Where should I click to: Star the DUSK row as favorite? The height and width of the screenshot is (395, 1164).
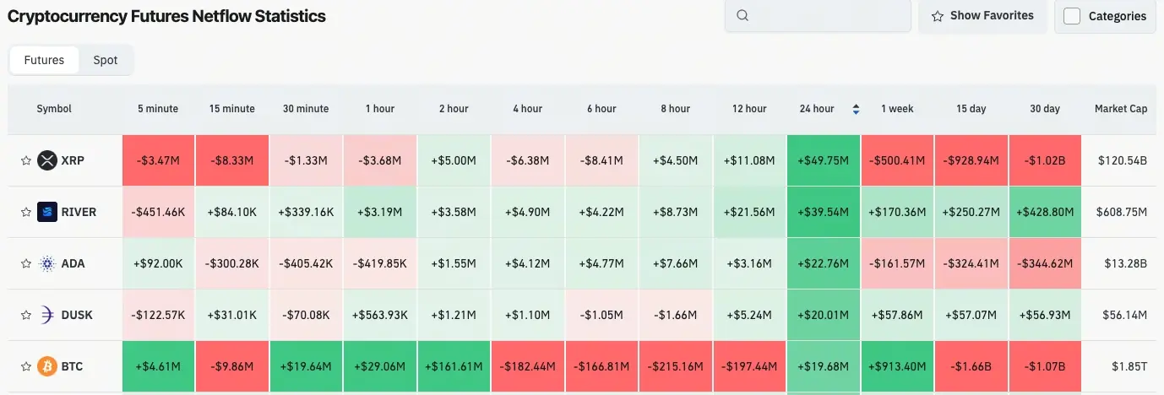tap(26, 315)
